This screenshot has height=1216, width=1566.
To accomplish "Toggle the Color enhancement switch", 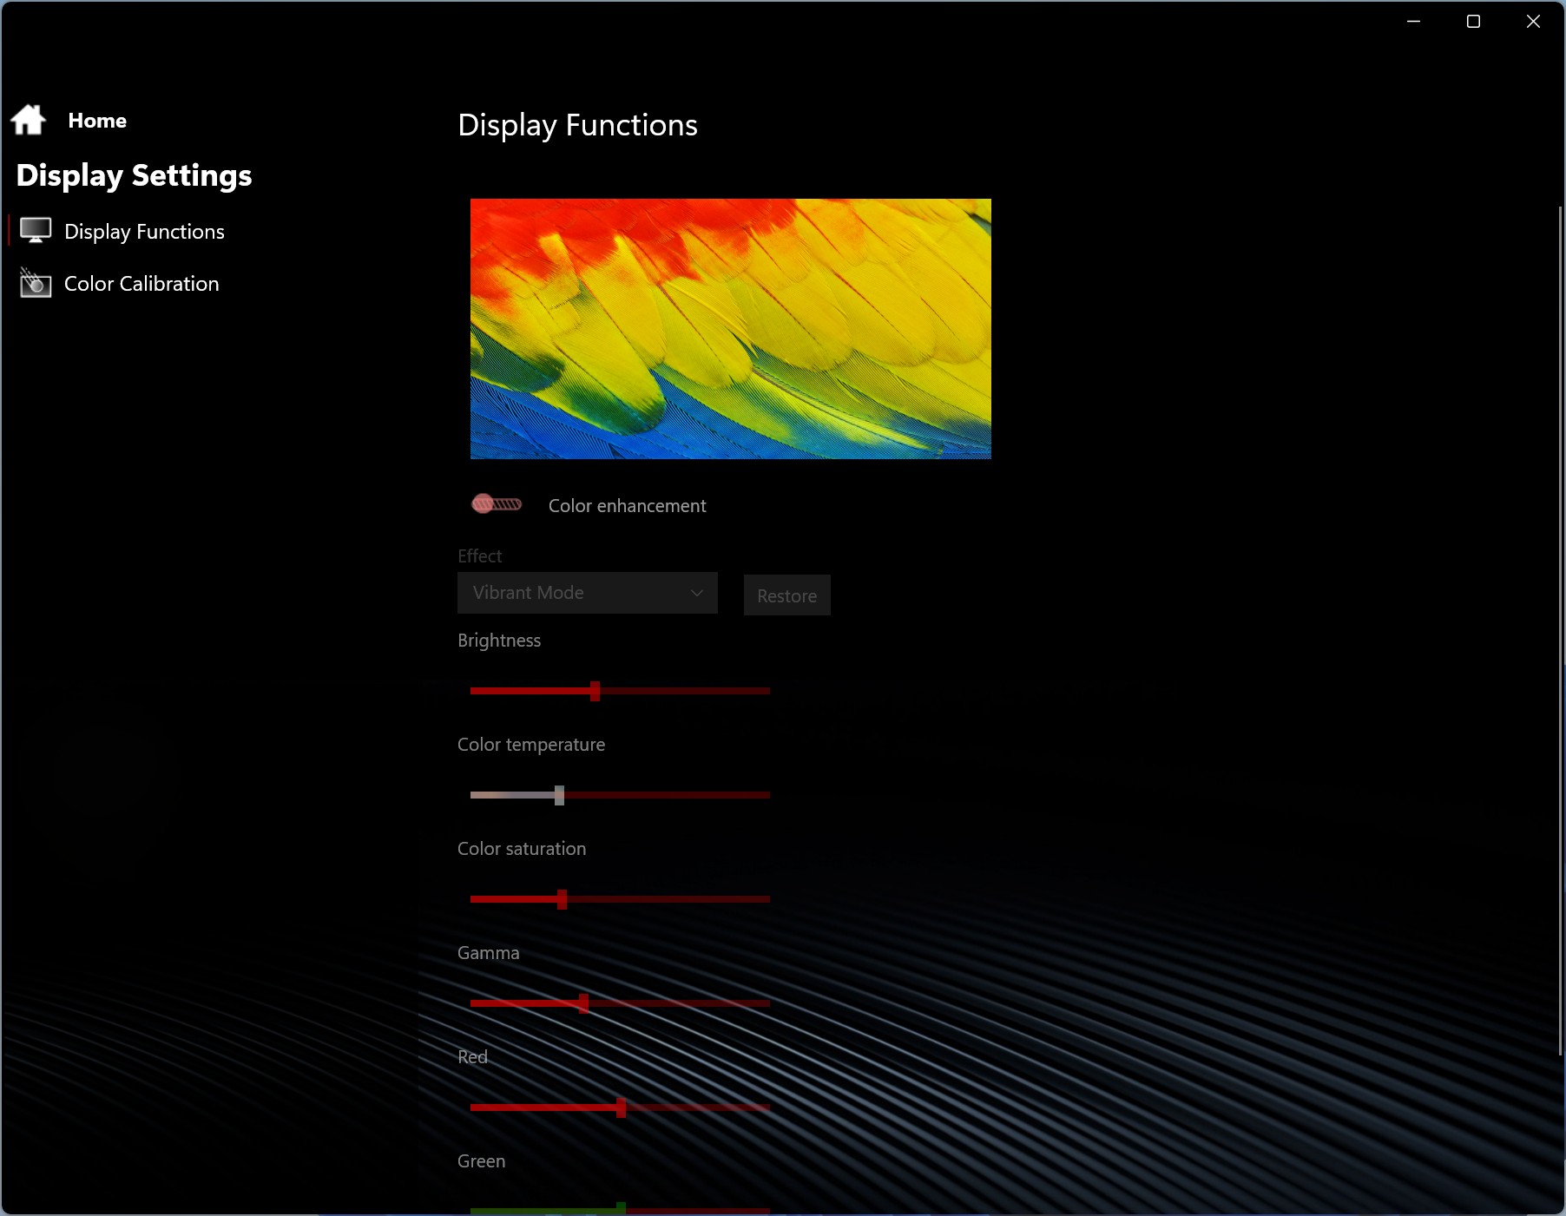I will (497, 504).
